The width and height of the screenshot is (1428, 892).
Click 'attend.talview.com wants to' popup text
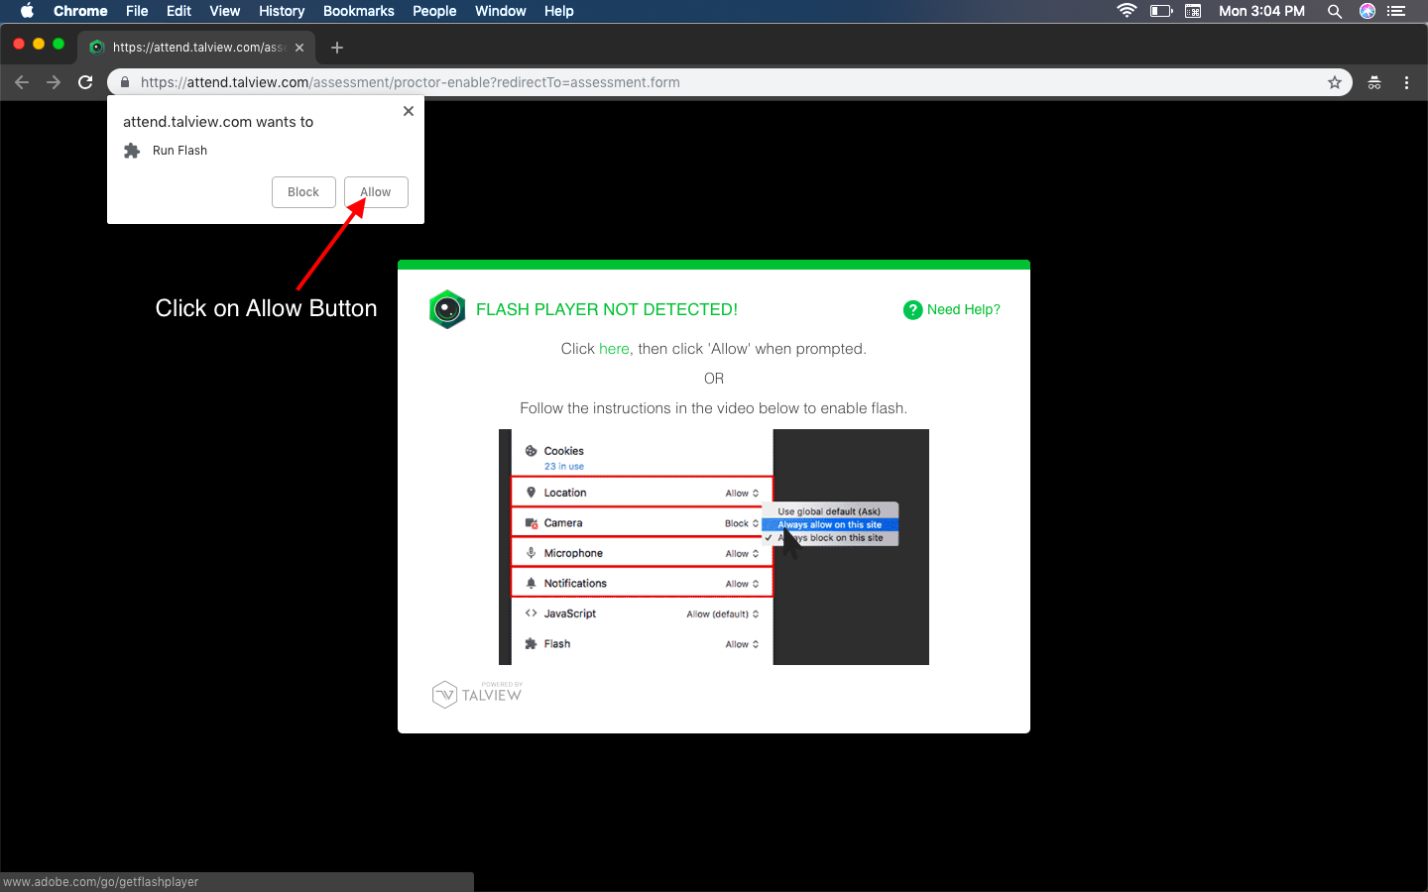(218, 122)
